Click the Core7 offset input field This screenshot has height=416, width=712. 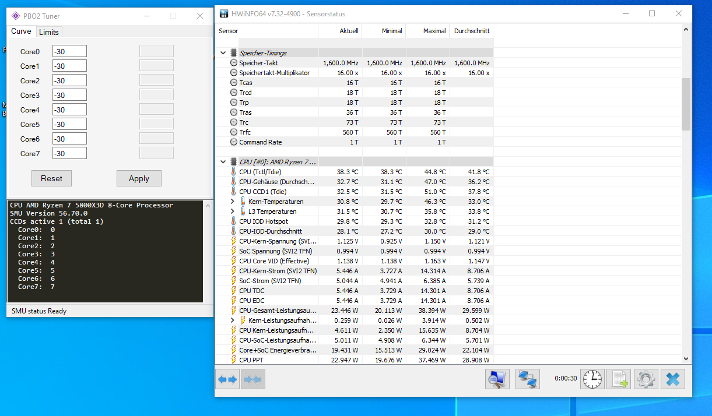click(69, 153)
